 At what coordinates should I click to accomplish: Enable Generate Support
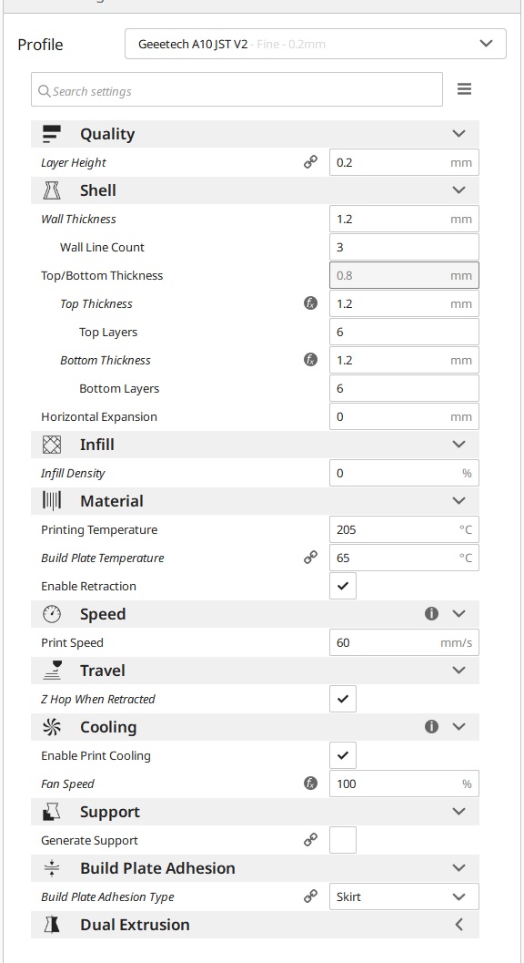pyautogui.click(x=343, y=840)
